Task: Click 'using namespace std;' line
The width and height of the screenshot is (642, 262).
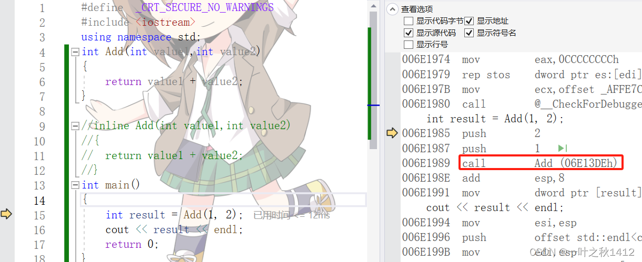Action: (141, 37)
